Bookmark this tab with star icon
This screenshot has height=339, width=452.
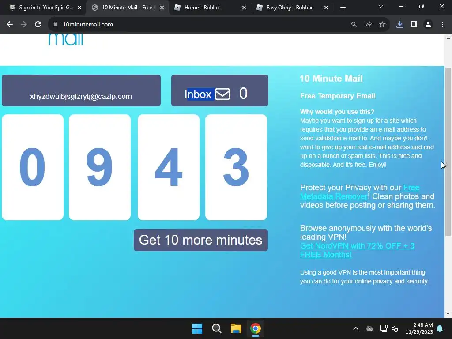pos(382,25)
